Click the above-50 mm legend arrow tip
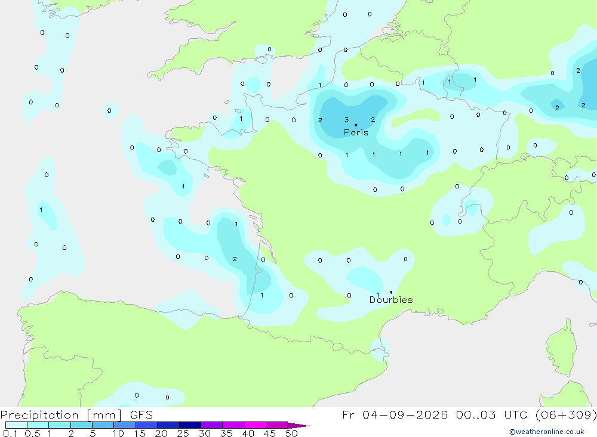Image resolution: width=597 pixels, height=437 pixels. pos(298,426)
